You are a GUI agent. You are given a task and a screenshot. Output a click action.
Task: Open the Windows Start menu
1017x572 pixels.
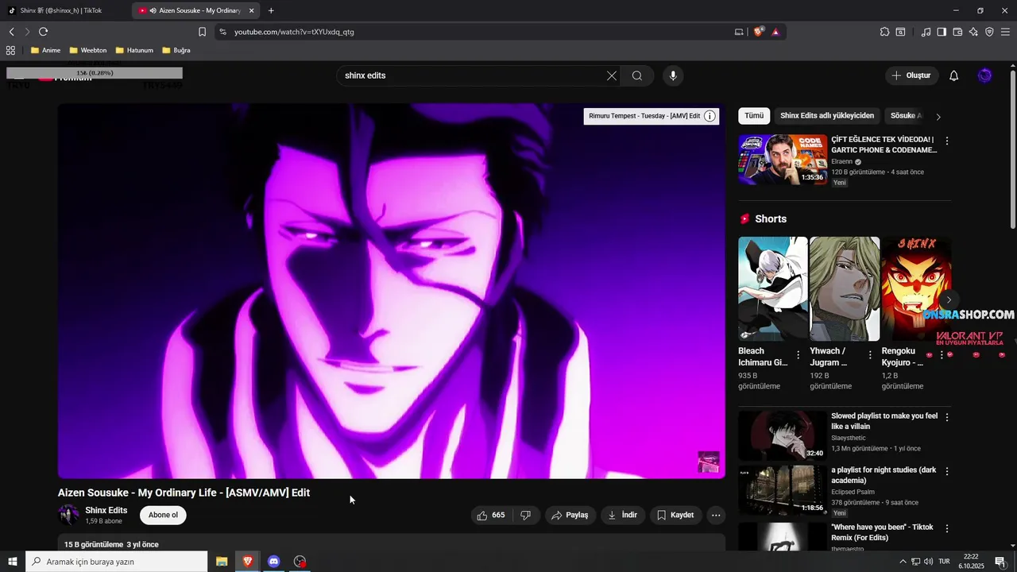[13, 562]
